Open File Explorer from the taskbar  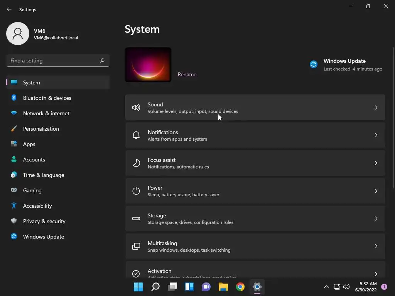point(223,287)
